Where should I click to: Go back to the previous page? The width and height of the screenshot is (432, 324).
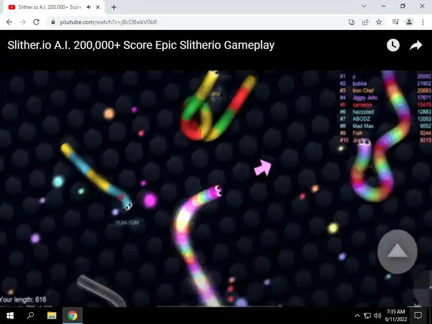pos(9,22)
